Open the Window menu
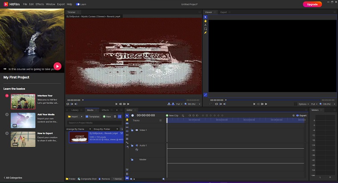The image size is (338, 183). tap(50, 4)
